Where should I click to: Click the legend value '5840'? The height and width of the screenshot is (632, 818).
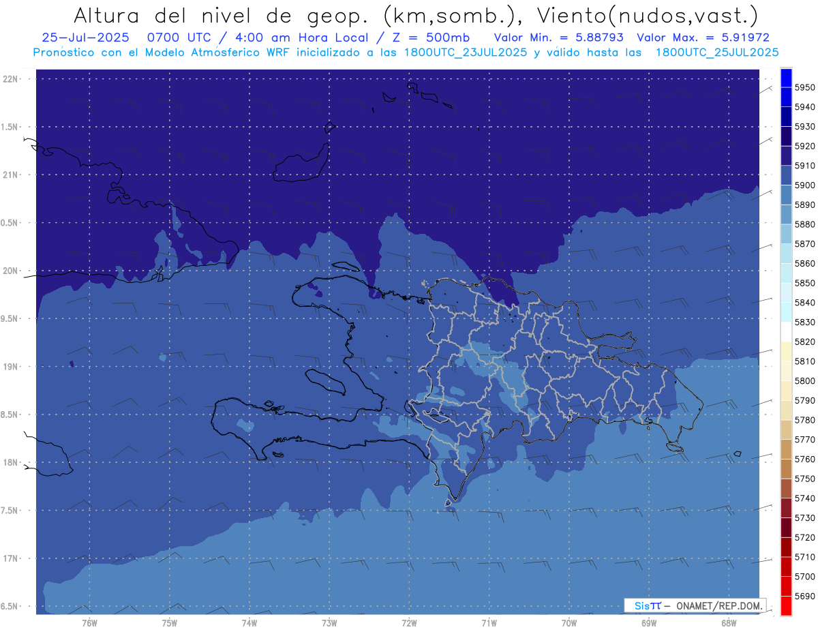tap(804, 303)
